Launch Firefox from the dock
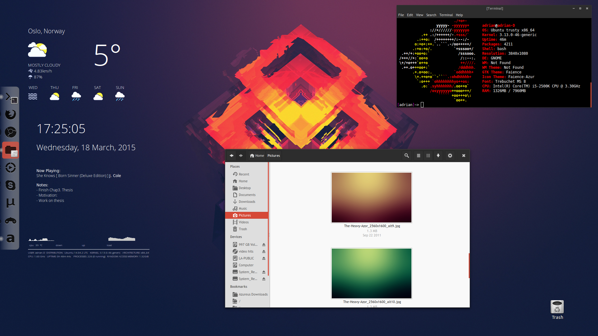The image size is (598, 336). [11, 114]
